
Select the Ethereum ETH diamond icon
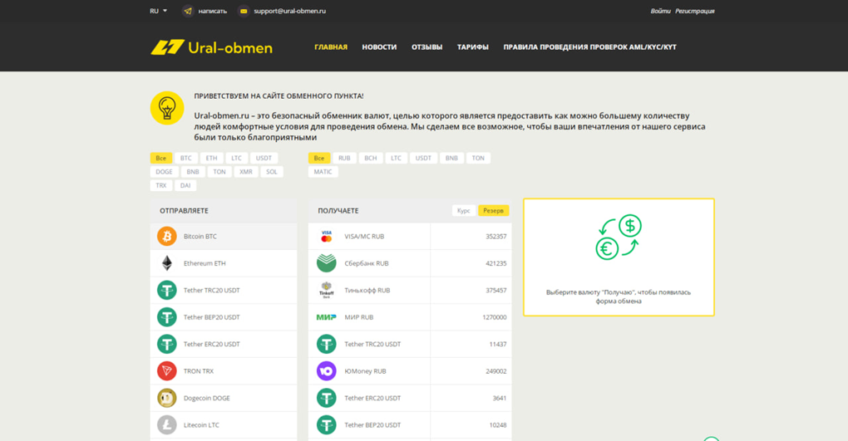point(167,263)
